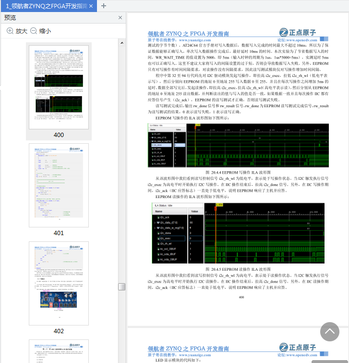Click the 402 label under third thumbnail
The width and height of the screenshot is (349, 363).
point(59,331)
